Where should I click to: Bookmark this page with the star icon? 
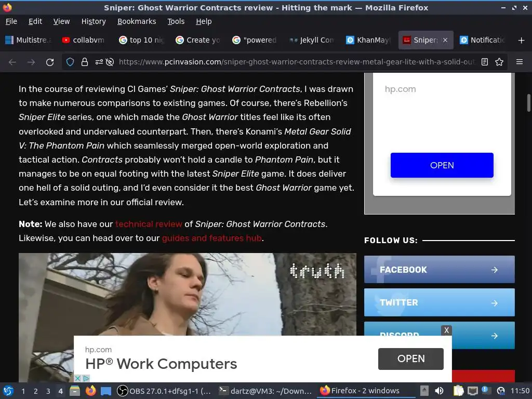click(499, 62)
